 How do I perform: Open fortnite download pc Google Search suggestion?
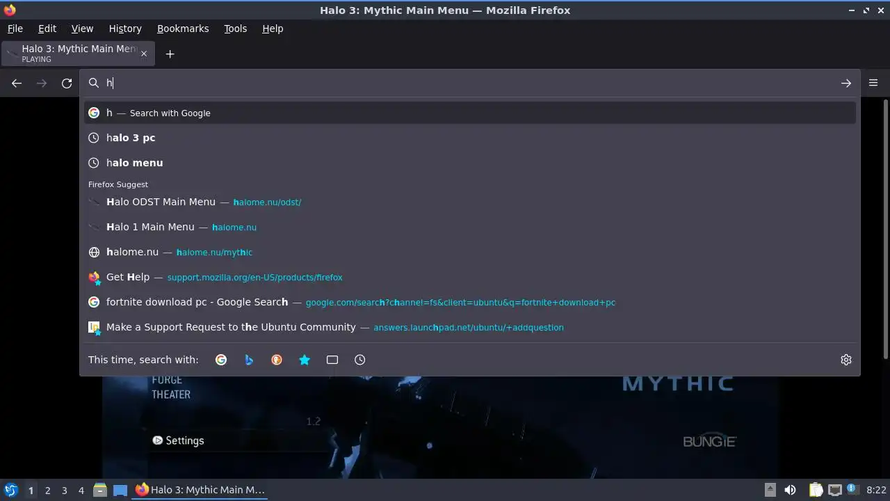470,302
